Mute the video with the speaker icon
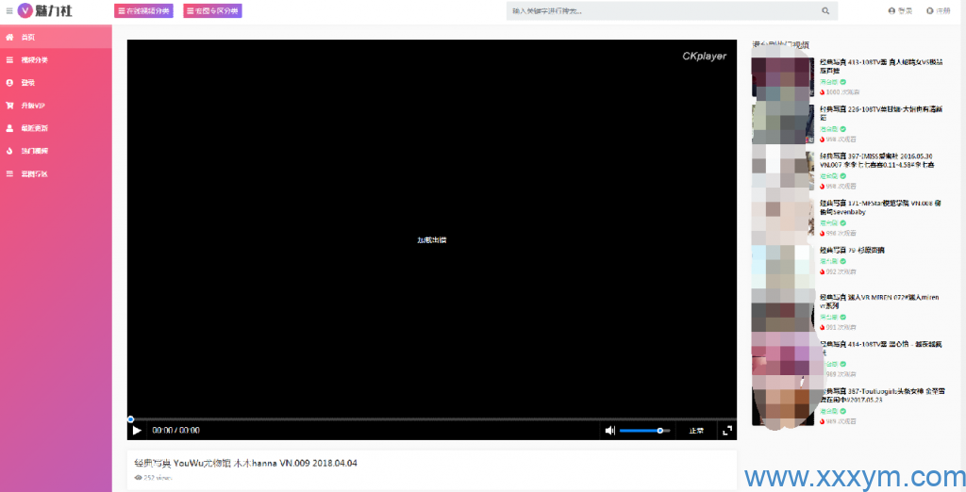Image resolution: width=966 pixels, height=492 pixels. (609, 431)
